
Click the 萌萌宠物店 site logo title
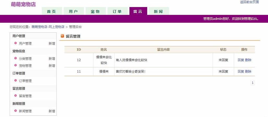click(23, 4)
